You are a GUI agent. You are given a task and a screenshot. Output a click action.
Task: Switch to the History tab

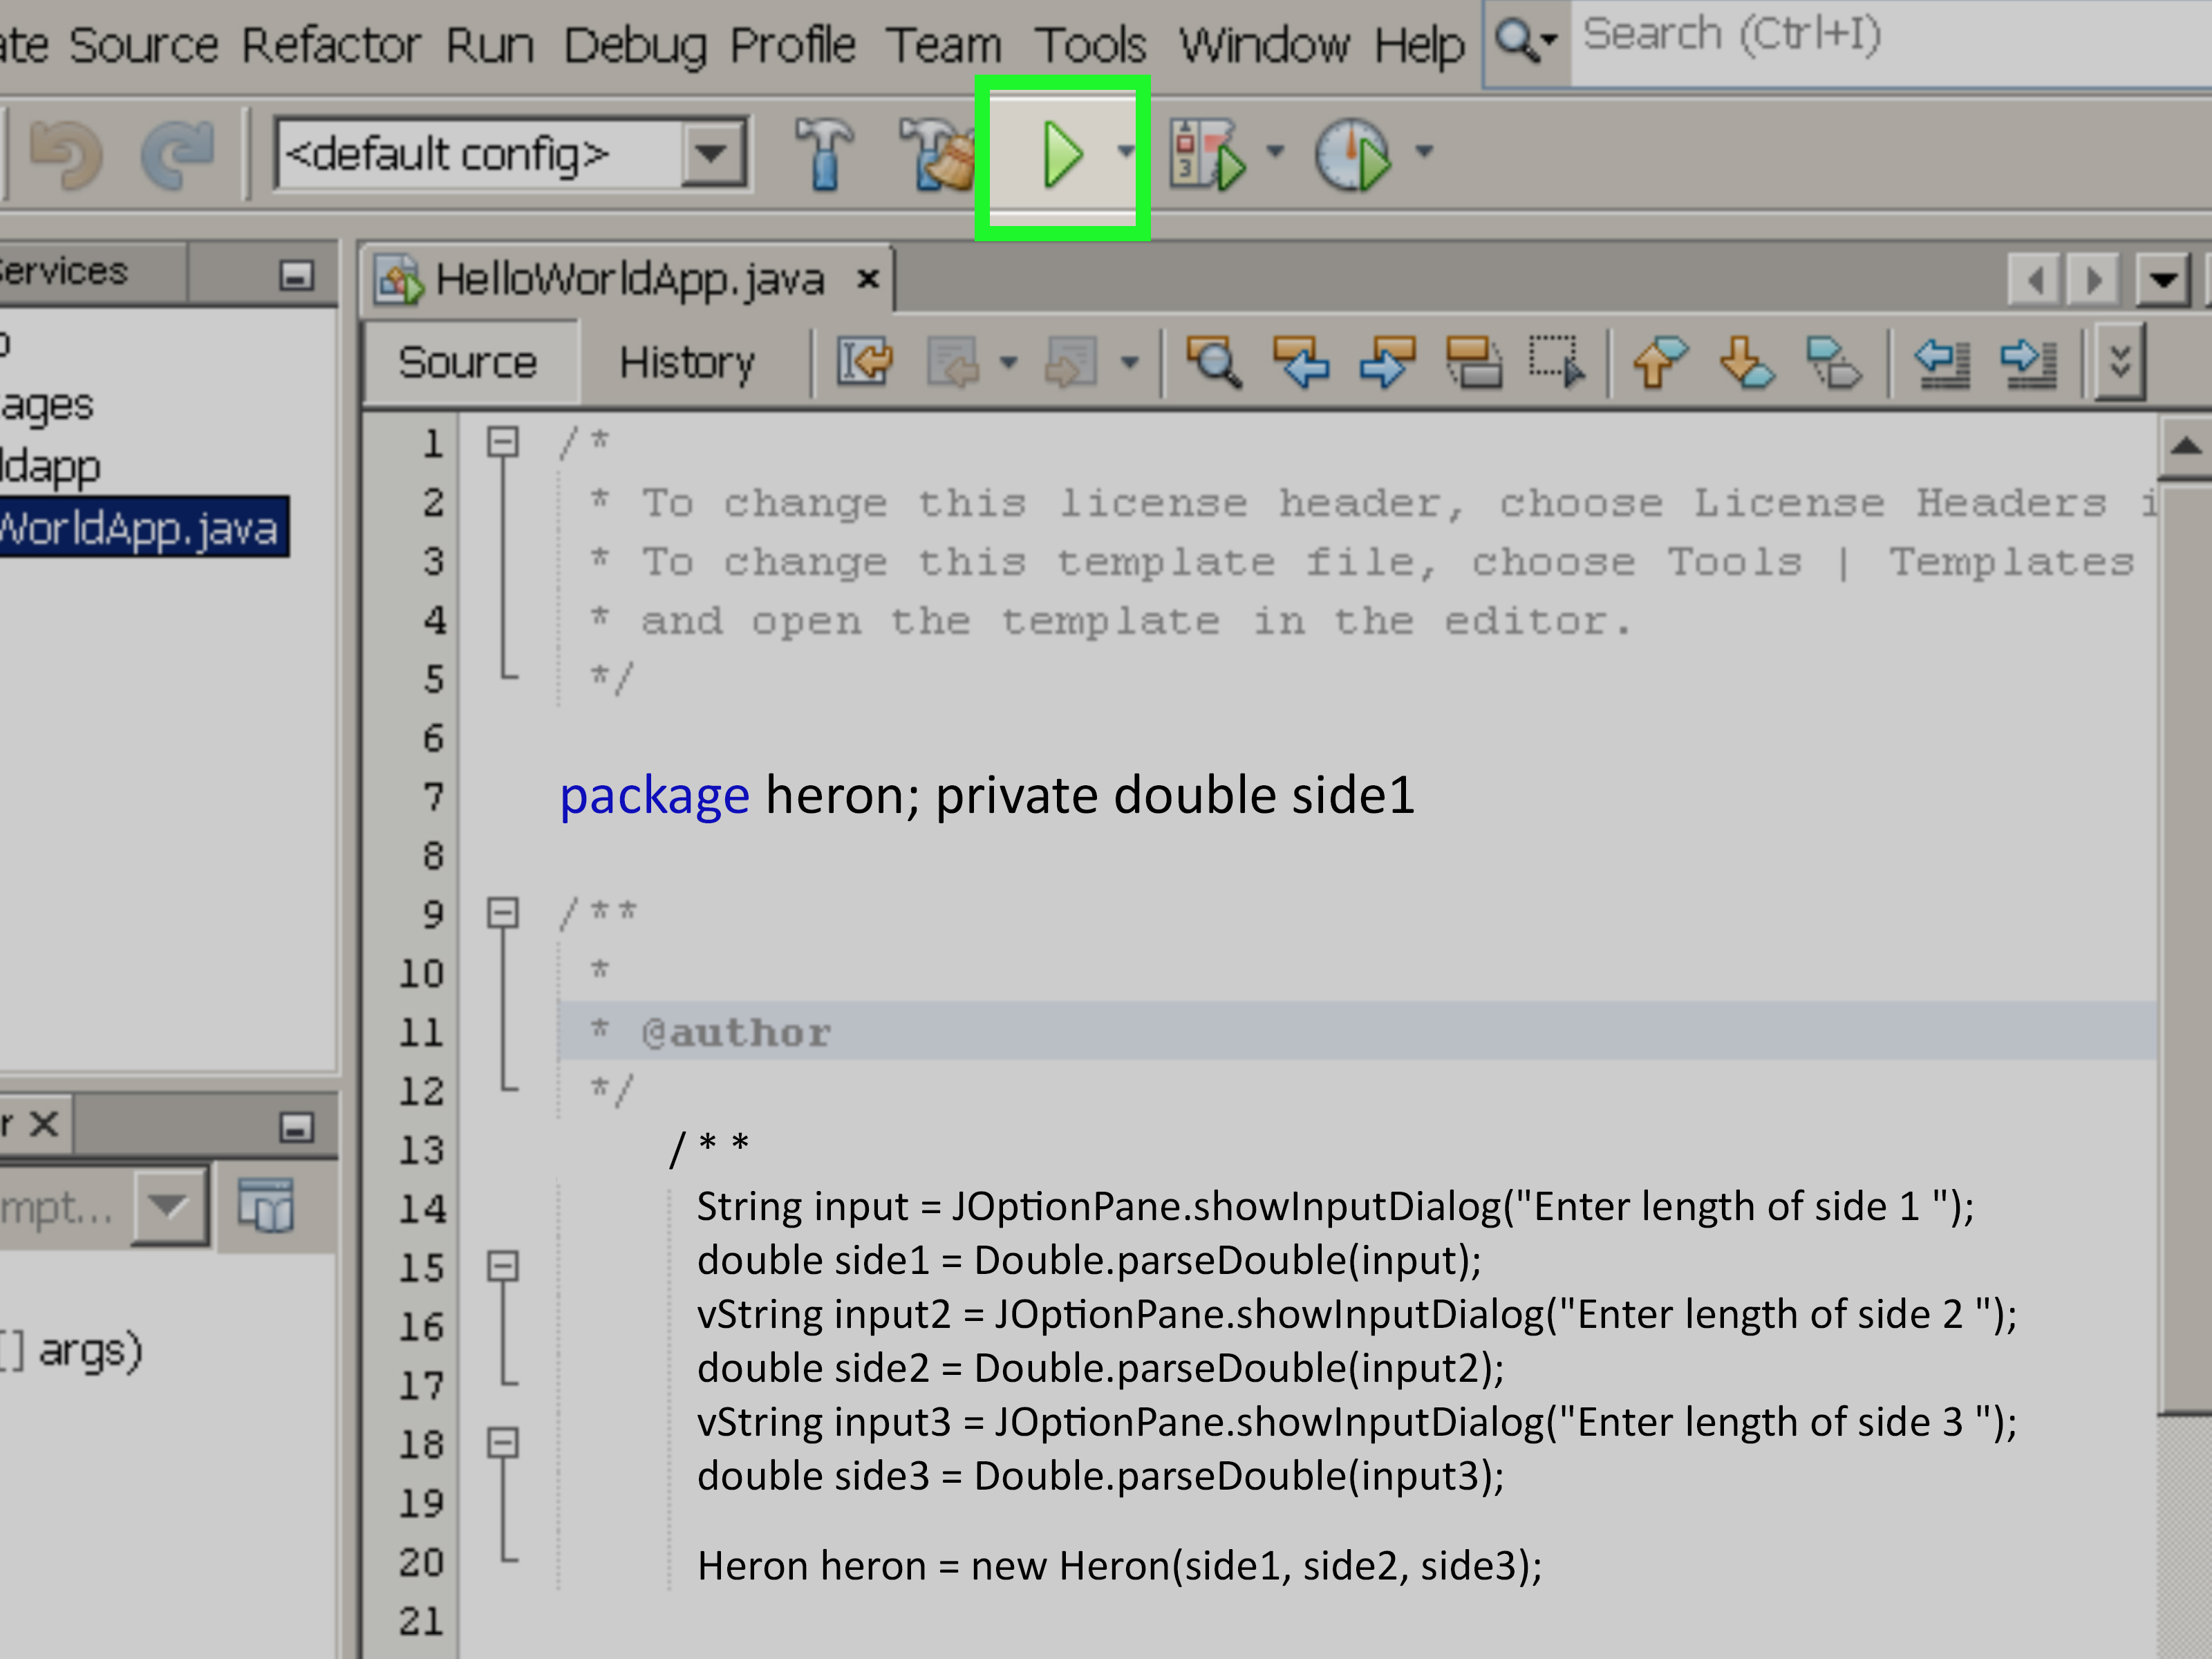click(687, 362)
